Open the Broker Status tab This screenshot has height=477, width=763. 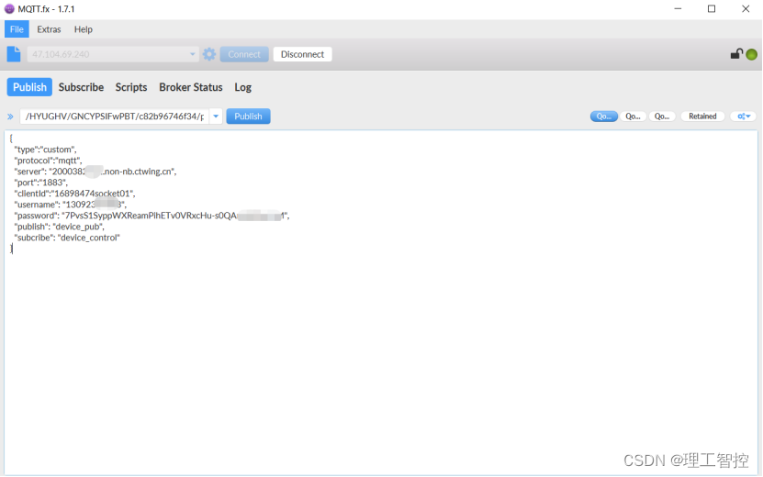pyautogui.click(x=191, y=87)
